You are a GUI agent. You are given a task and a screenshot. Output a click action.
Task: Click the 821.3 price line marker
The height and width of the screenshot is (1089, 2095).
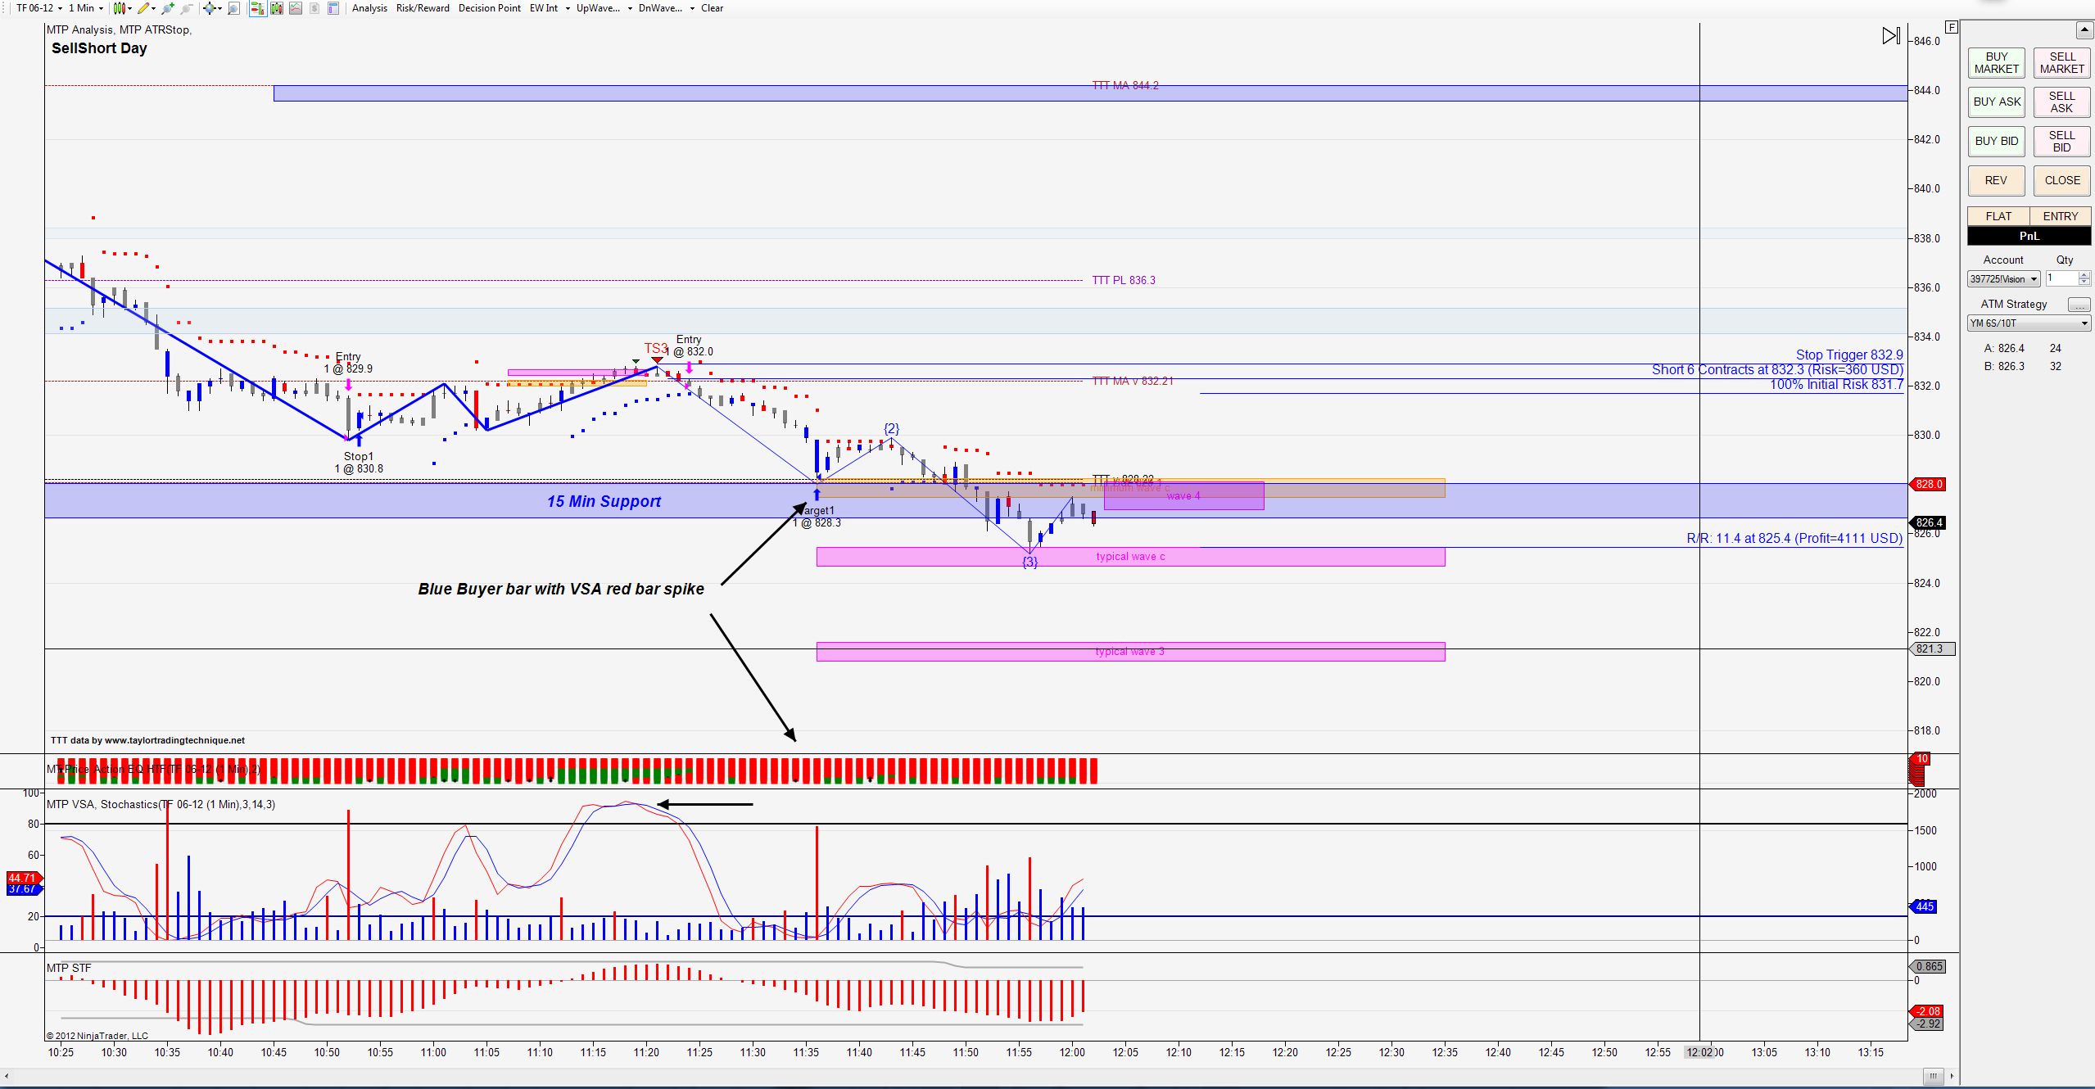pyautogui.click(x=1932, y=649)
